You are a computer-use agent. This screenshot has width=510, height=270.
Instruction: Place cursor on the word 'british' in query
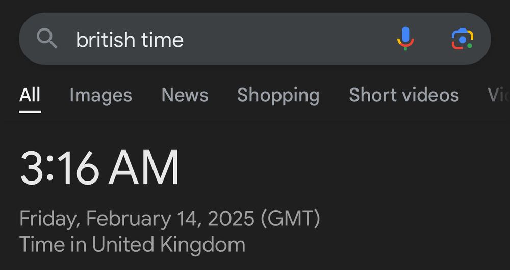(106, 40)
